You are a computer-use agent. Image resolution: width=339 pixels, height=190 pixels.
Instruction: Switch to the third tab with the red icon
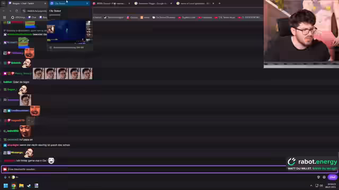point(111,4)
